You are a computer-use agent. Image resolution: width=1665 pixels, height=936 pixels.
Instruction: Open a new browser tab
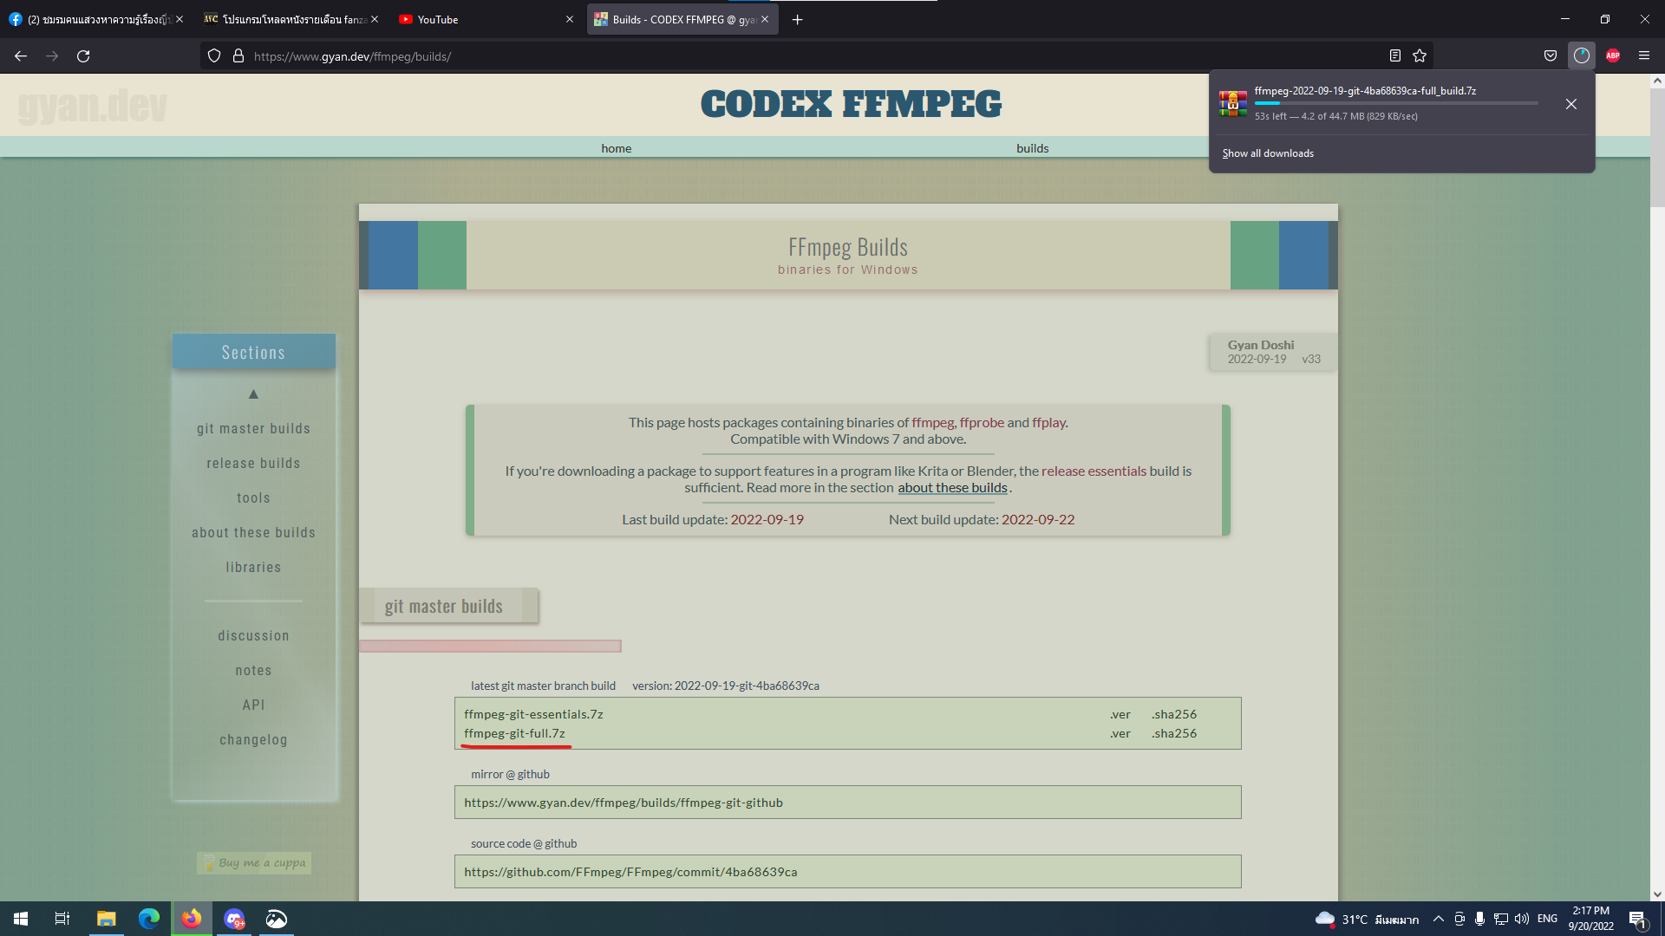tap(798, 19)
